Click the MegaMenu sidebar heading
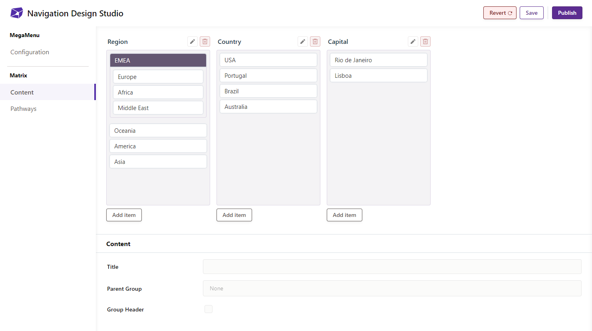This screenshot has height=331, width=592. click(25, 35)
